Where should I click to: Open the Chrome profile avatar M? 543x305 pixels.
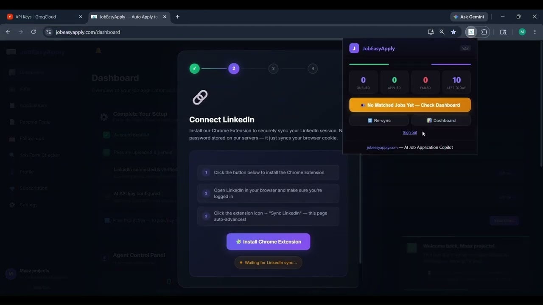522,32
